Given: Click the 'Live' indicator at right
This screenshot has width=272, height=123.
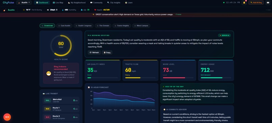Looking at the screenshot, I should (269, 10).
